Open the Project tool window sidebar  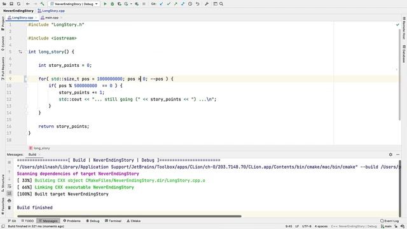(3, 24)
